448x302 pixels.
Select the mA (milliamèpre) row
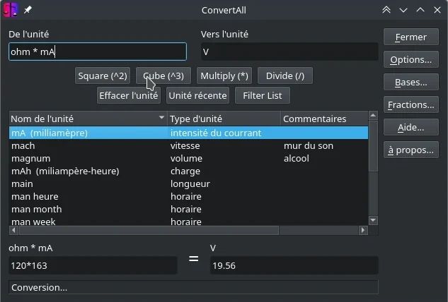[x=188, y=133]
